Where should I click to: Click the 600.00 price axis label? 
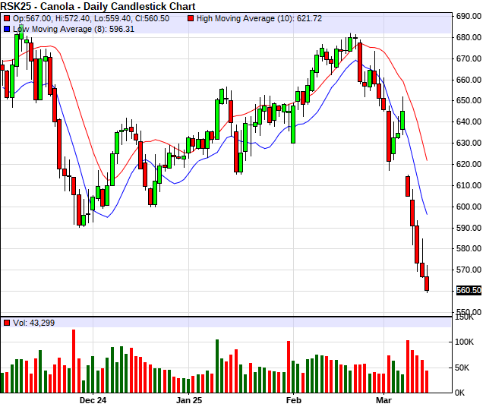[469, 207]
